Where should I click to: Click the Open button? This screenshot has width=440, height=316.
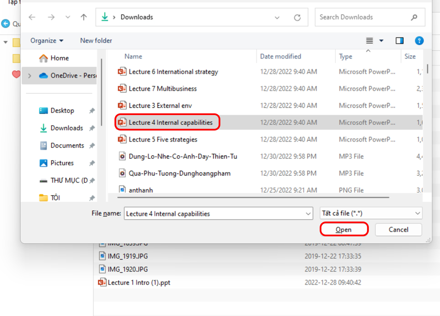[344, 229]
